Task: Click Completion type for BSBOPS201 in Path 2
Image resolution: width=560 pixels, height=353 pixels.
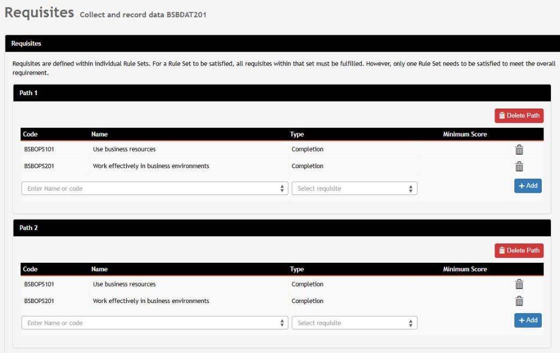Action: 308,301
